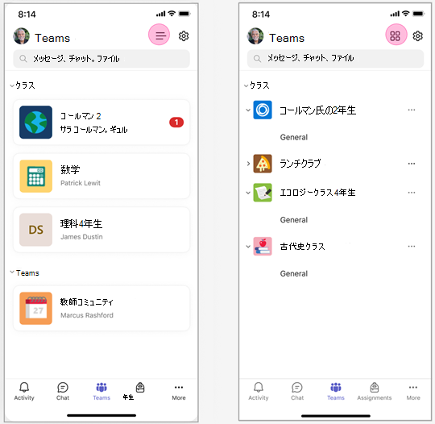Tap profile avatar in right phone
435x424 pixels.
coord(255,36)
